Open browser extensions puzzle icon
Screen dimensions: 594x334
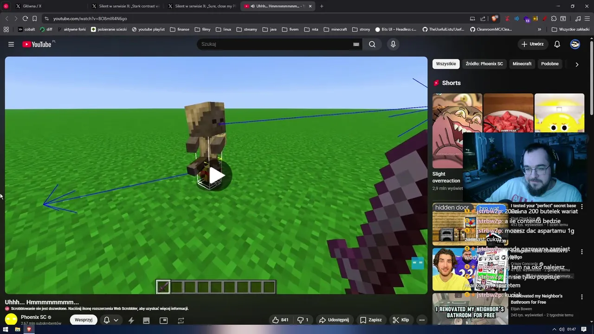coord(554,19)
